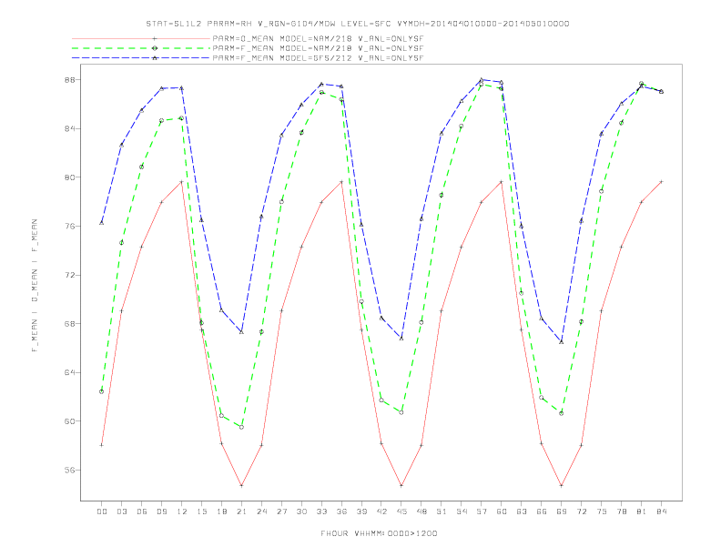721x557 pixels.
Task: Click the x-axis tick label 66
Action: [x=542, y=511]
